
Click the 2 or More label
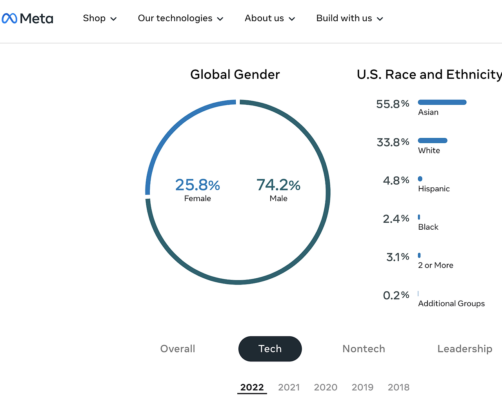pyautogui.click(x=436, y=265)
